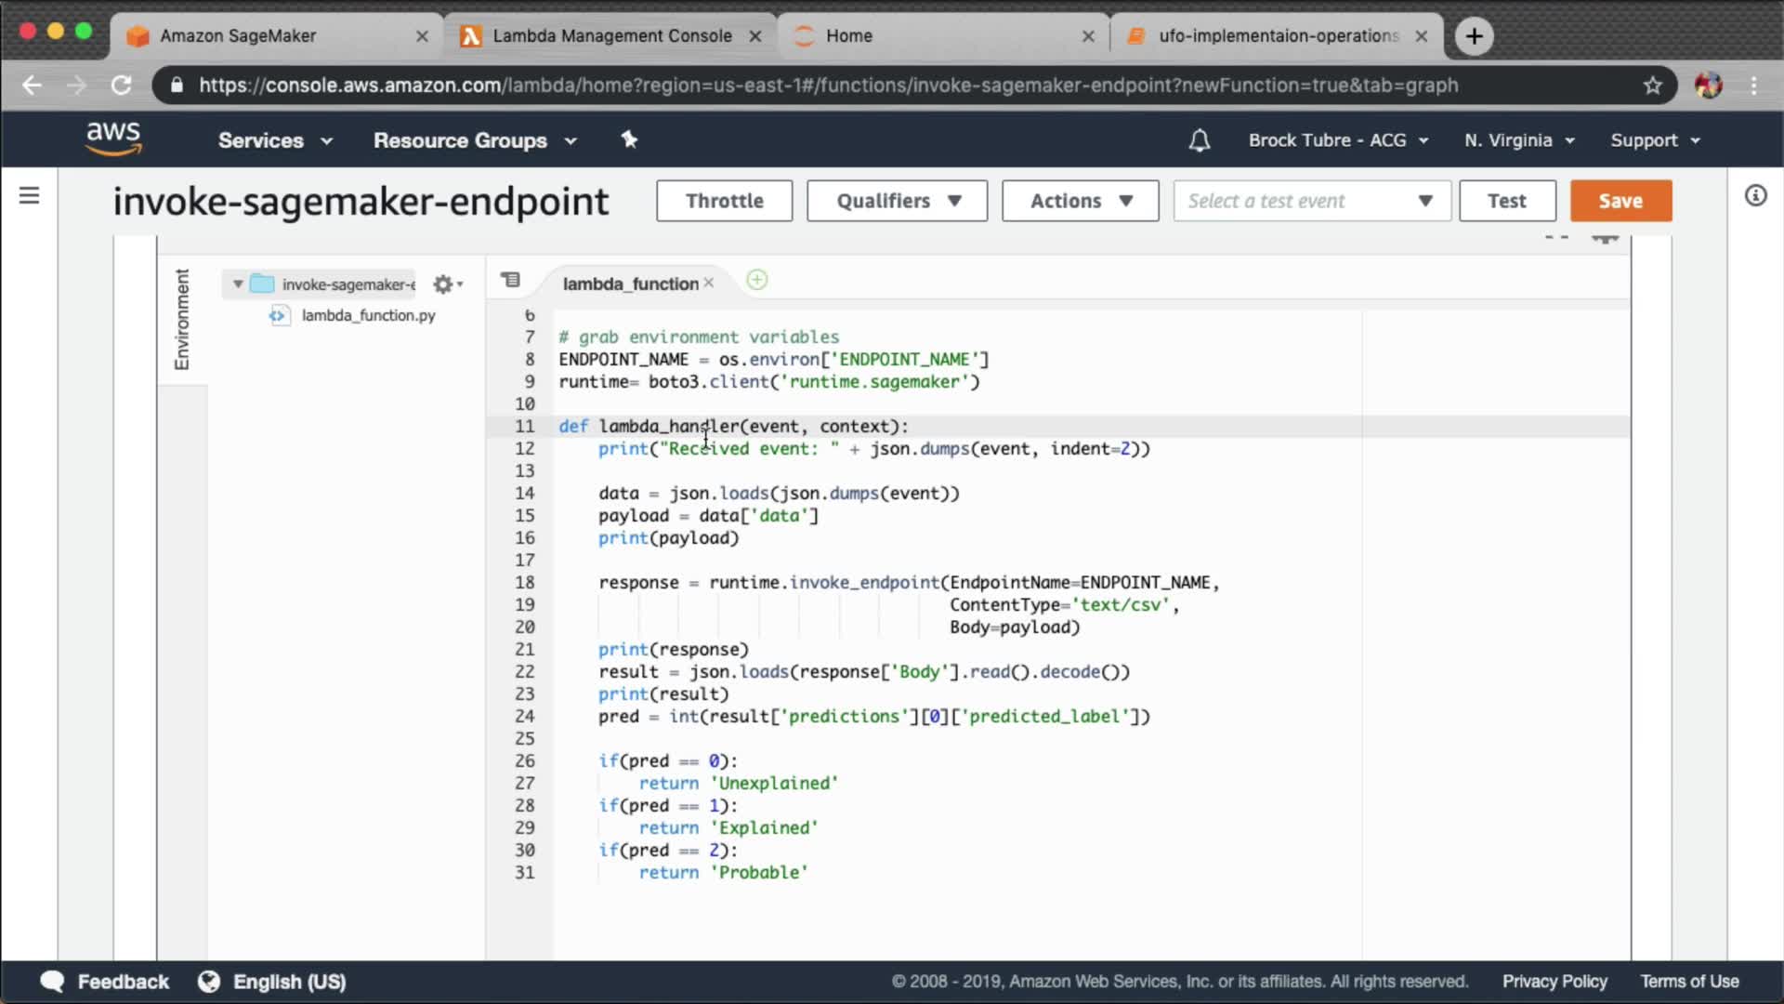Toggle the Environment side panel

point(182,319)
